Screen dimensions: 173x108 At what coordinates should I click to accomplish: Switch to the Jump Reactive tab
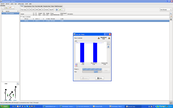click(x=28, y=6)
